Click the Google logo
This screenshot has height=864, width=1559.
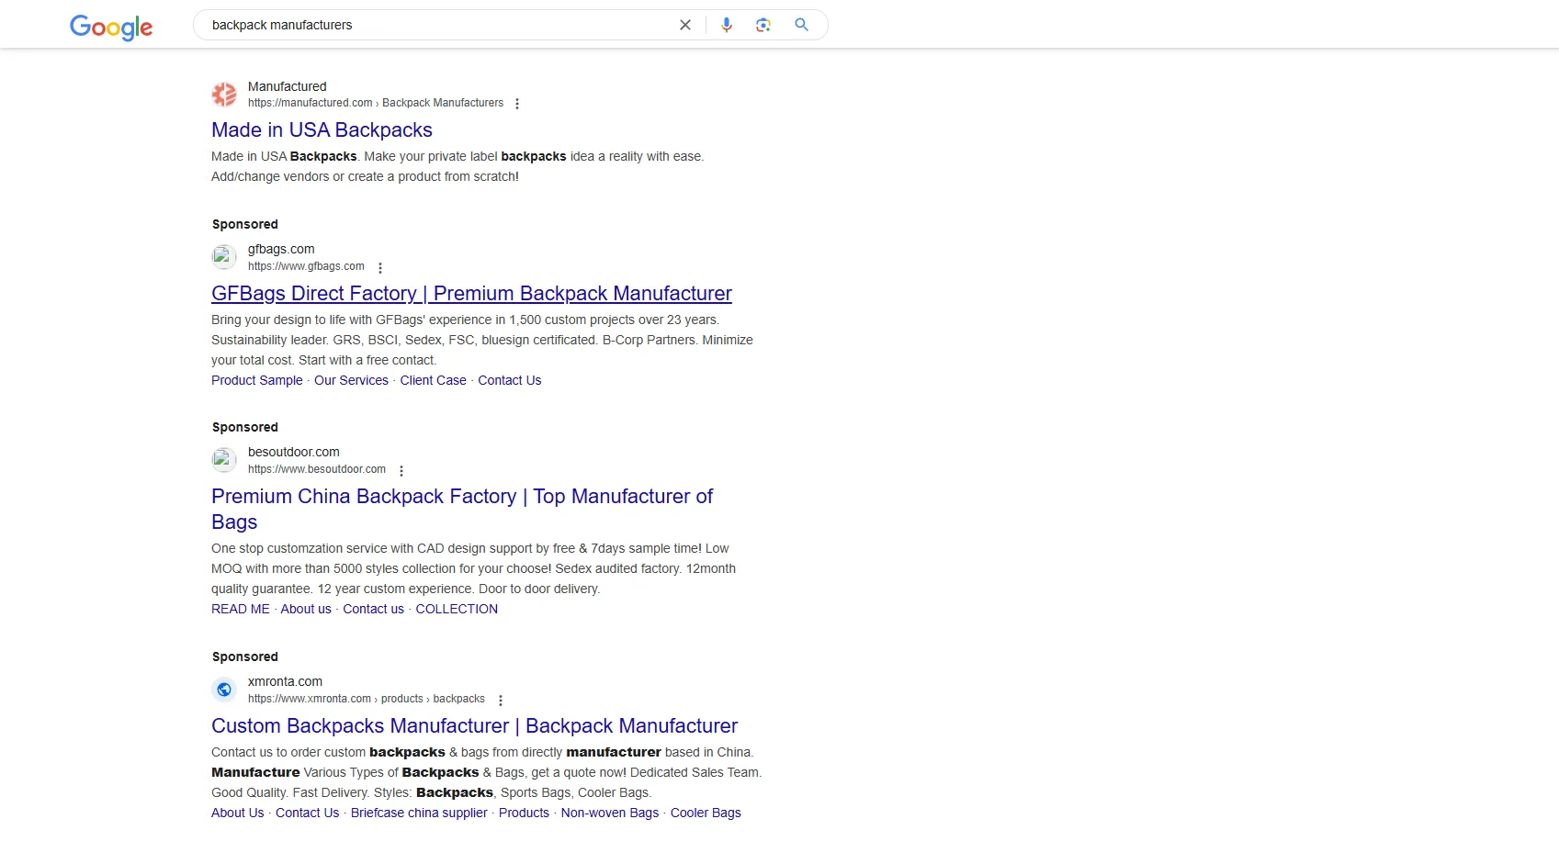[111, 27]
